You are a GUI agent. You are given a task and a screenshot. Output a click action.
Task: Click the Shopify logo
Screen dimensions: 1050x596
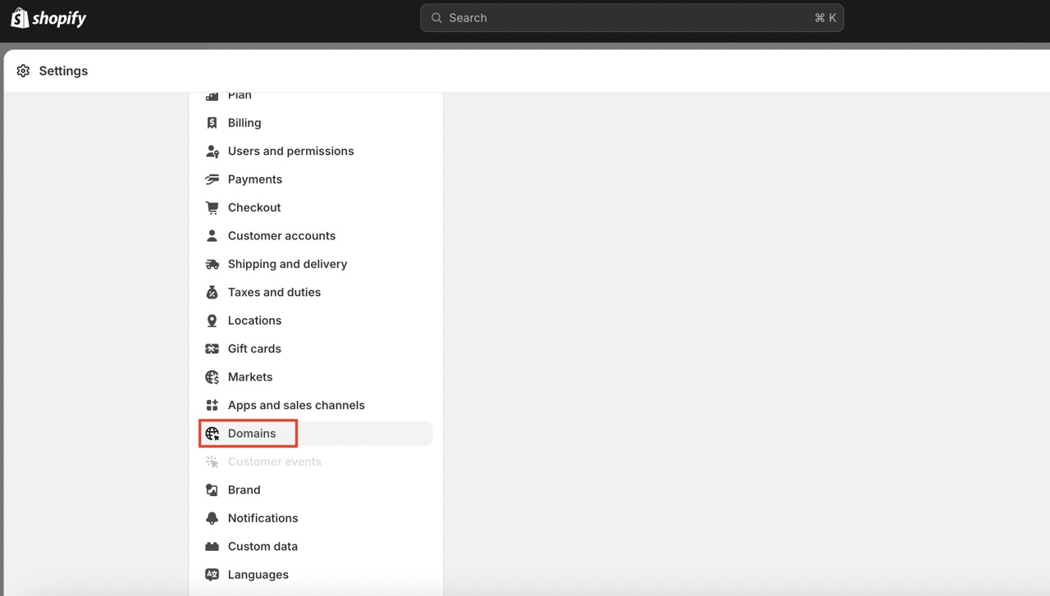pos(48,18)
